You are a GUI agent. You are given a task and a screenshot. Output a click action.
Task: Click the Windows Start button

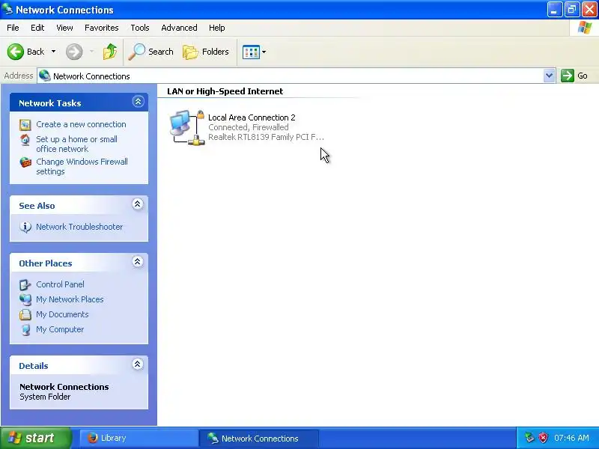click(36, 438)
